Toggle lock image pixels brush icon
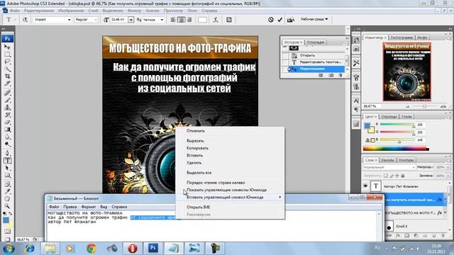The image size is (454, 255). click(x=392, y=176)
